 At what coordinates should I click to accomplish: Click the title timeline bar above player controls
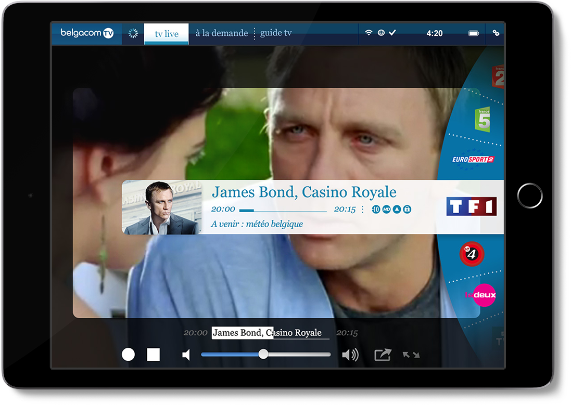pos(271,333)
